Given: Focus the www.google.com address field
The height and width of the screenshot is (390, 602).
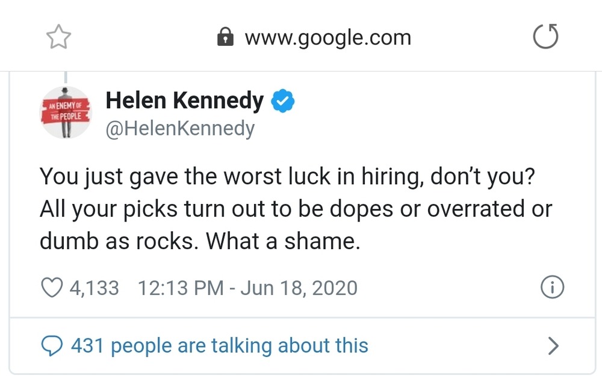Looking at the screenshot, I should tap(327, 38).
